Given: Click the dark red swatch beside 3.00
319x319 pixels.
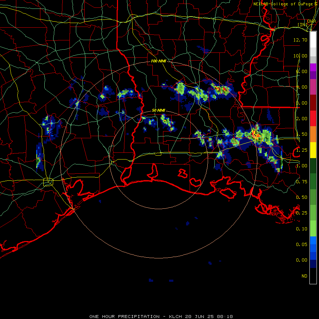Looking at the screenshot, I should [313, 103].
